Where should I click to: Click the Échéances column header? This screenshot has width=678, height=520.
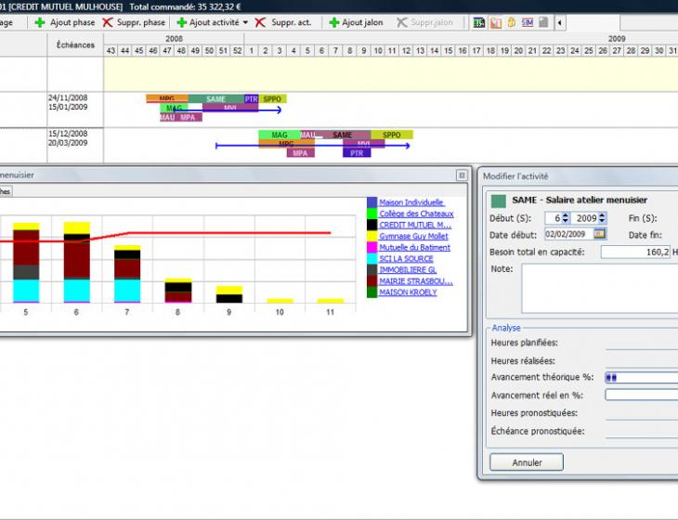pyautogui.click(x=75, y=45)
